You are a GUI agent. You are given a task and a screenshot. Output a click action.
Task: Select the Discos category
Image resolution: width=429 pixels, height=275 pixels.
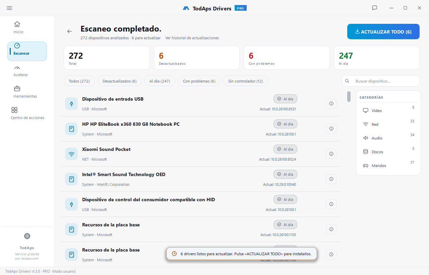tap(388, 152)
